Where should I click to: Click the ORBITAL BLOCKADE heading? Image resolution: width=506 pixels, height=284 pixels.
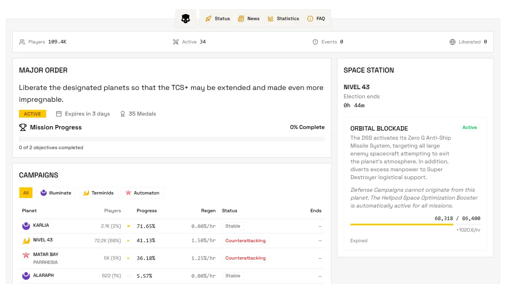(x=379, y=129)
